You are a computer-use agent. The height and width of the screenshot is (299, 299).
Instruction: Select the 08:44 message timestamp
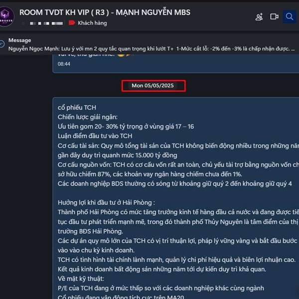pyautogui.click(x=64, y=64)
